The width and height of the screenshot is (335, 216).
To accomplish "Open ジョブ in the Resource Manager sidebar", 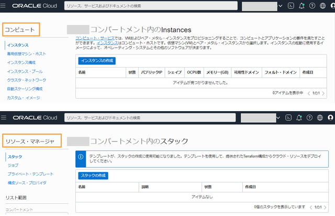I will click(13, 165).
